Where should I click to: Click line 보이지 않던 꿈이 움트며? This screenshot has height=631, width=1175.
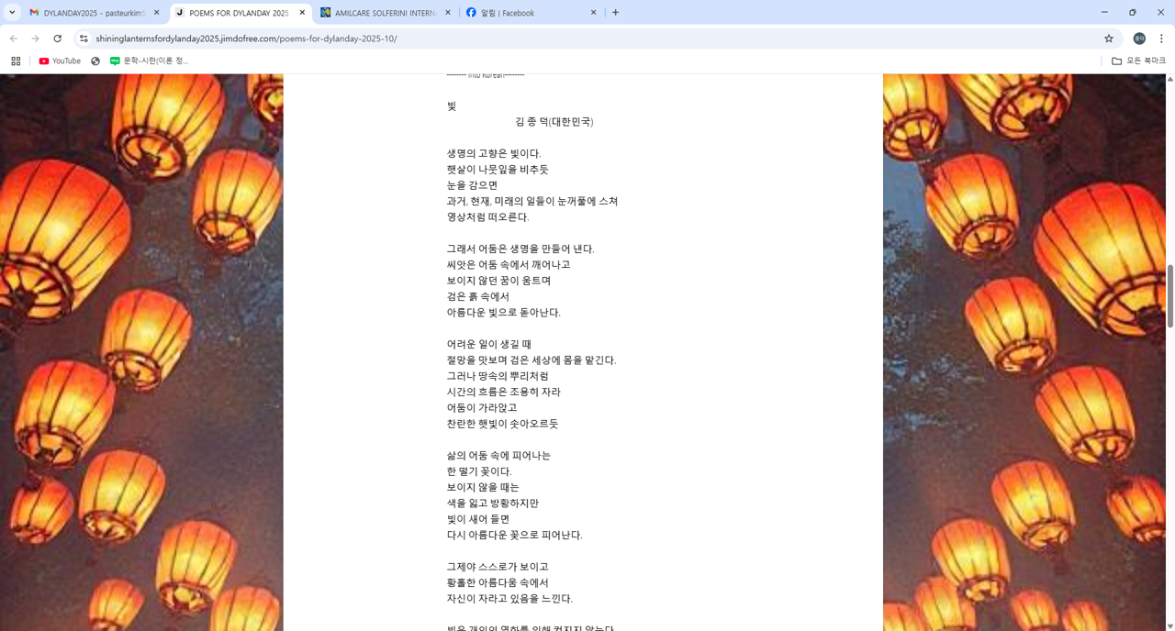[498, 281]
